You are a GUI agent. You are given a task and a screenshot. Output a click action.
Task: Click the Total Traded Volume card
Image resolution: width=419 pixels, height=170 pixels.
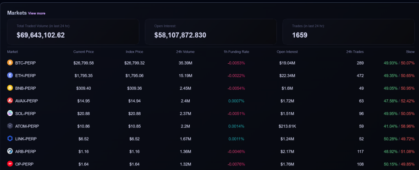pos(73,32)
